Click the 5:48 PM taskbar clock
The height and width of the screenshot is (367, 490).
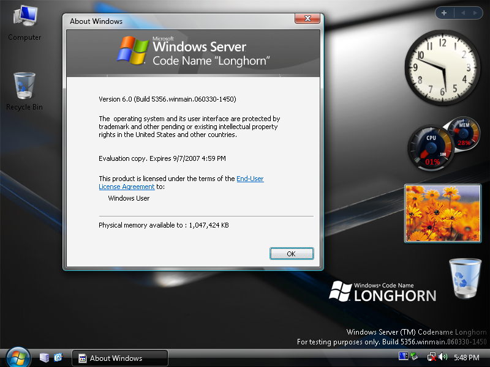466,358
